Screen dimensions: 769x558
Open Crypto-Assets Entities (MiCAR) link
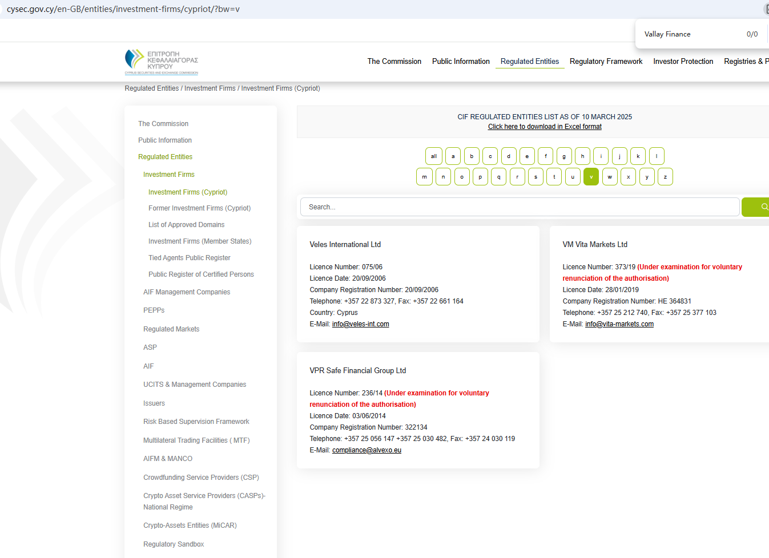(190, 525)
